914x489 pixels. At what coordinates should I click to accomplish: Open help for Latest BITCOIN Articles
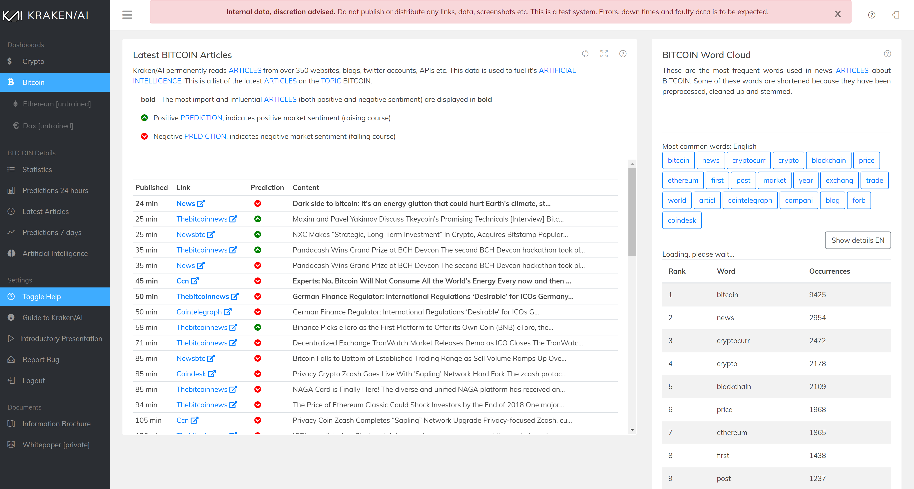click(x=623, y=53)
